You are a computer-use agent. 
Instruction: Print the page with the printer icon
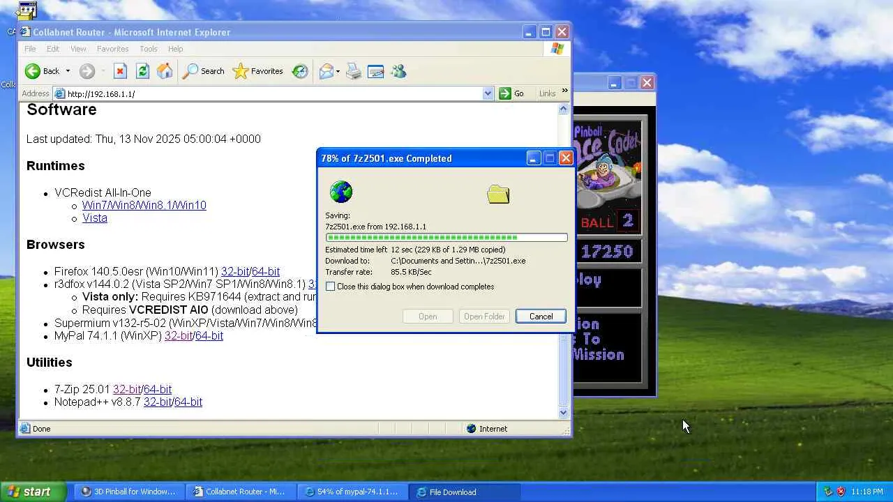(354, 71)
